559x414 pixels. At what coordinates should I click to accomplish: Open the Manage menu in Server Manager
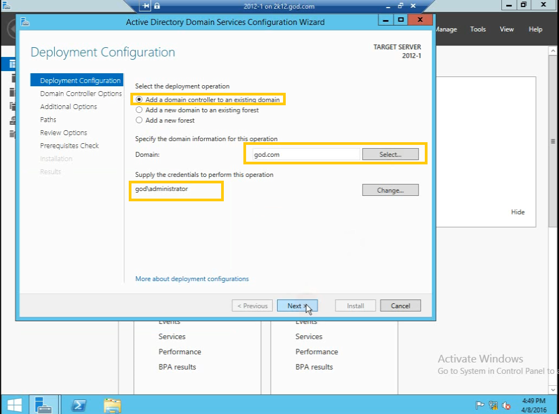(x=447, y=29)
